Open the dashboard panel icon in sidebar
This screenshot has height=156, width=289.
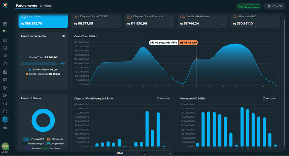(x=5, y=24)
